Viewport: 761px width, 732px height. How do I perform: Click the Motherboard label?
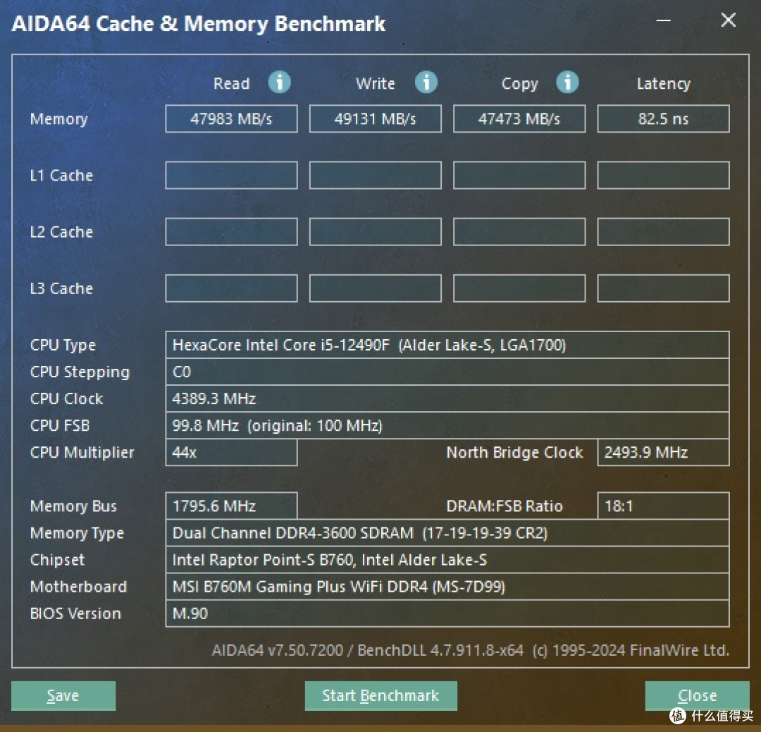pos(78,587)
